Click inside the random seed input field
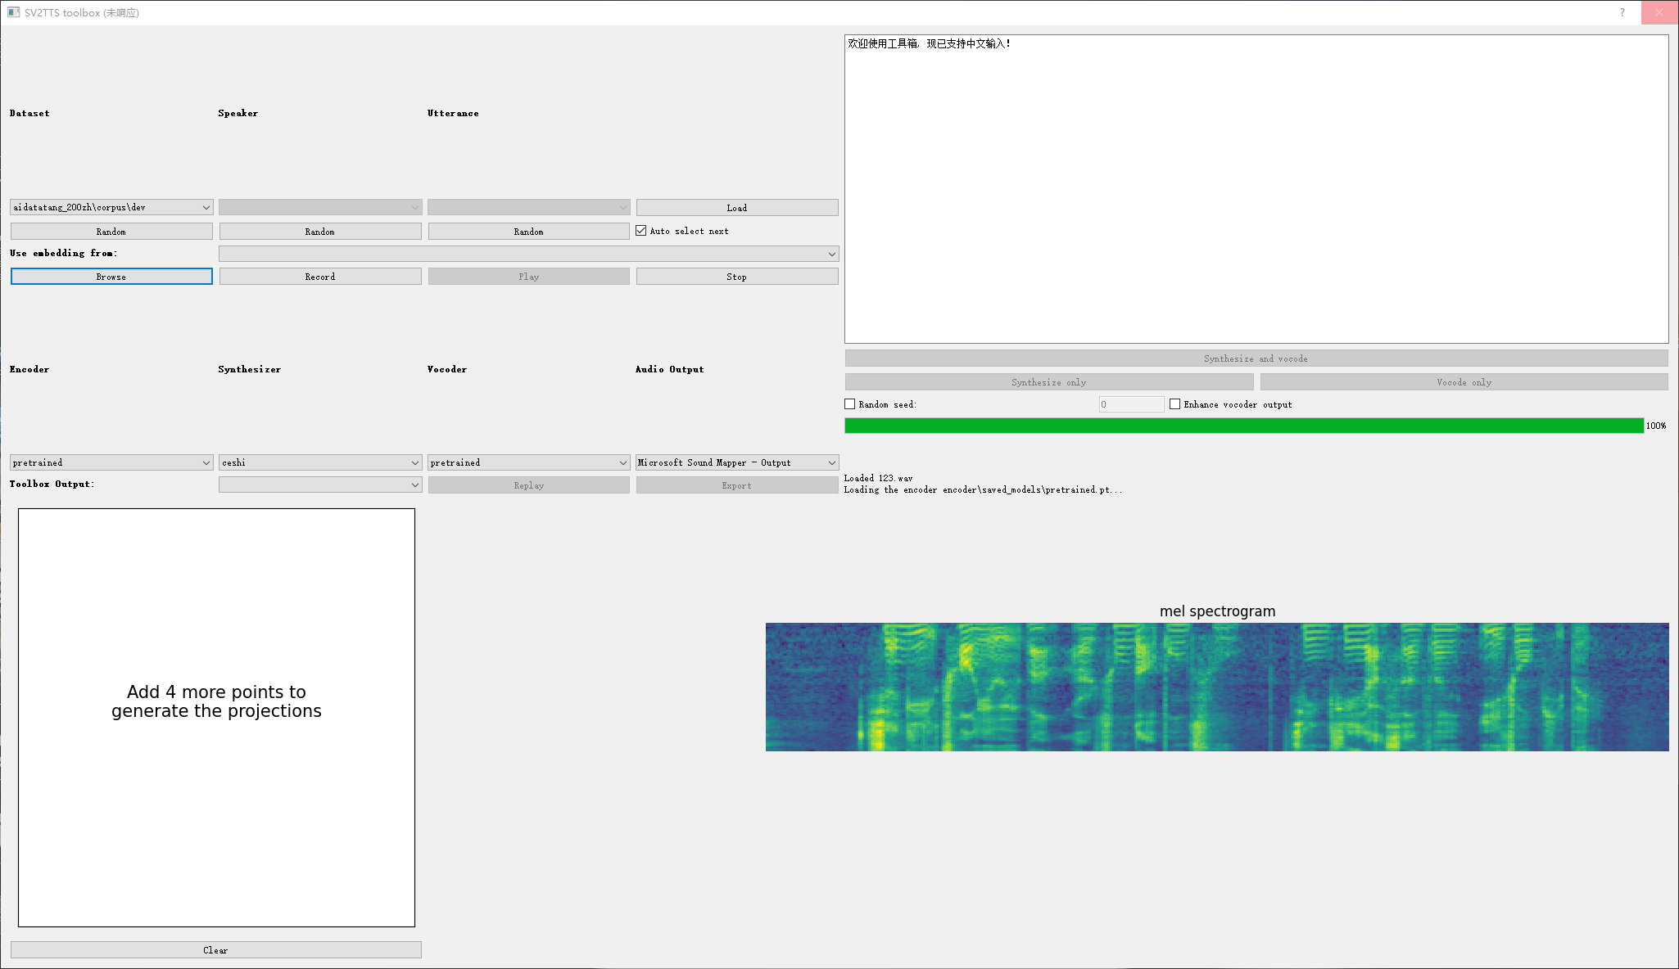Image resolution: width=1679 pixels, height=969 pixels. pos(1130,403)
